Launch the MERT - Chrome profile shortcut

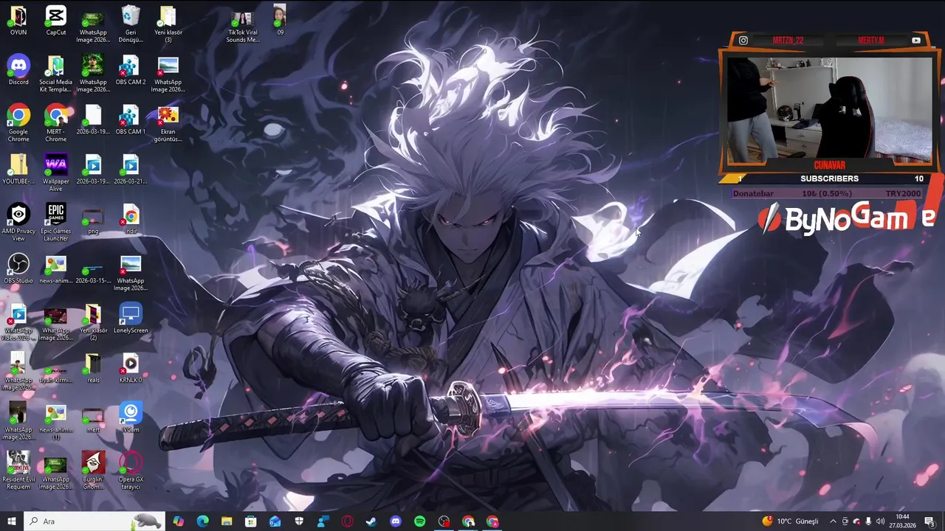click(56, 123)
